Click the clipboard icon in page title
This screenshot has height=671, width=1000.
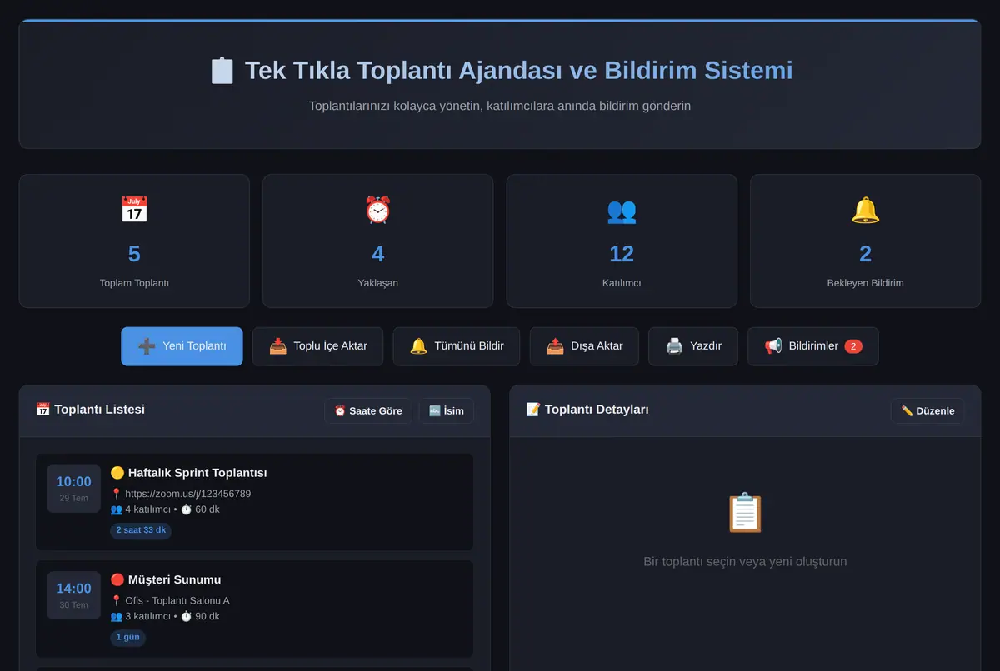(222, 70)
